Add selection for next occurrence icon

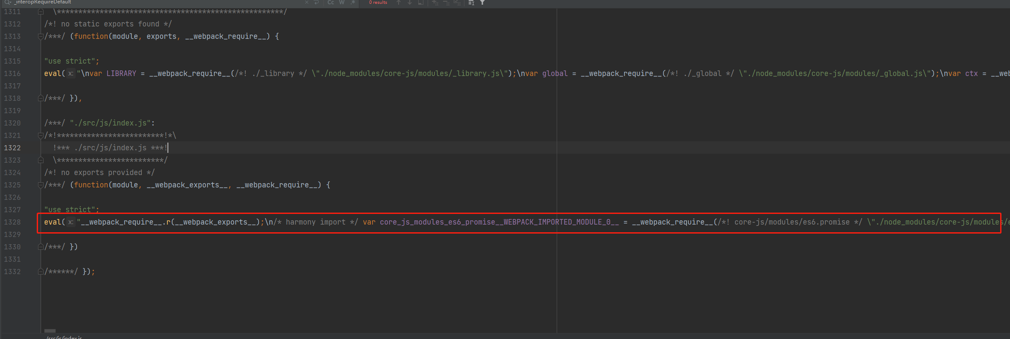click(x=435, y=2)
